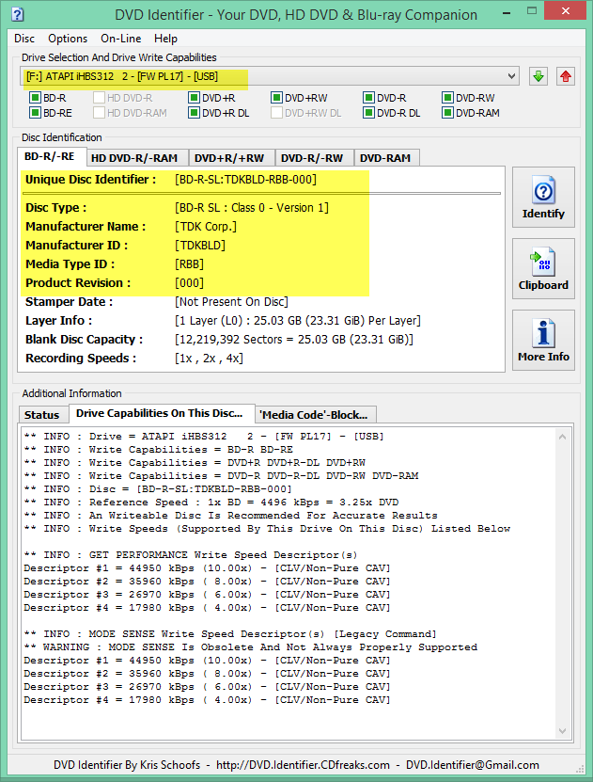Open the Help menu
This screenshot has height=782, width=593.
pyautogui.click(x=165, y=39)
